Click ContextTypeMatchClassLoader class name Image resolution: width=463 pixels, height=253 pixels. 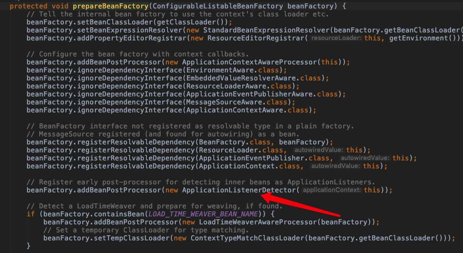[247, 238]
